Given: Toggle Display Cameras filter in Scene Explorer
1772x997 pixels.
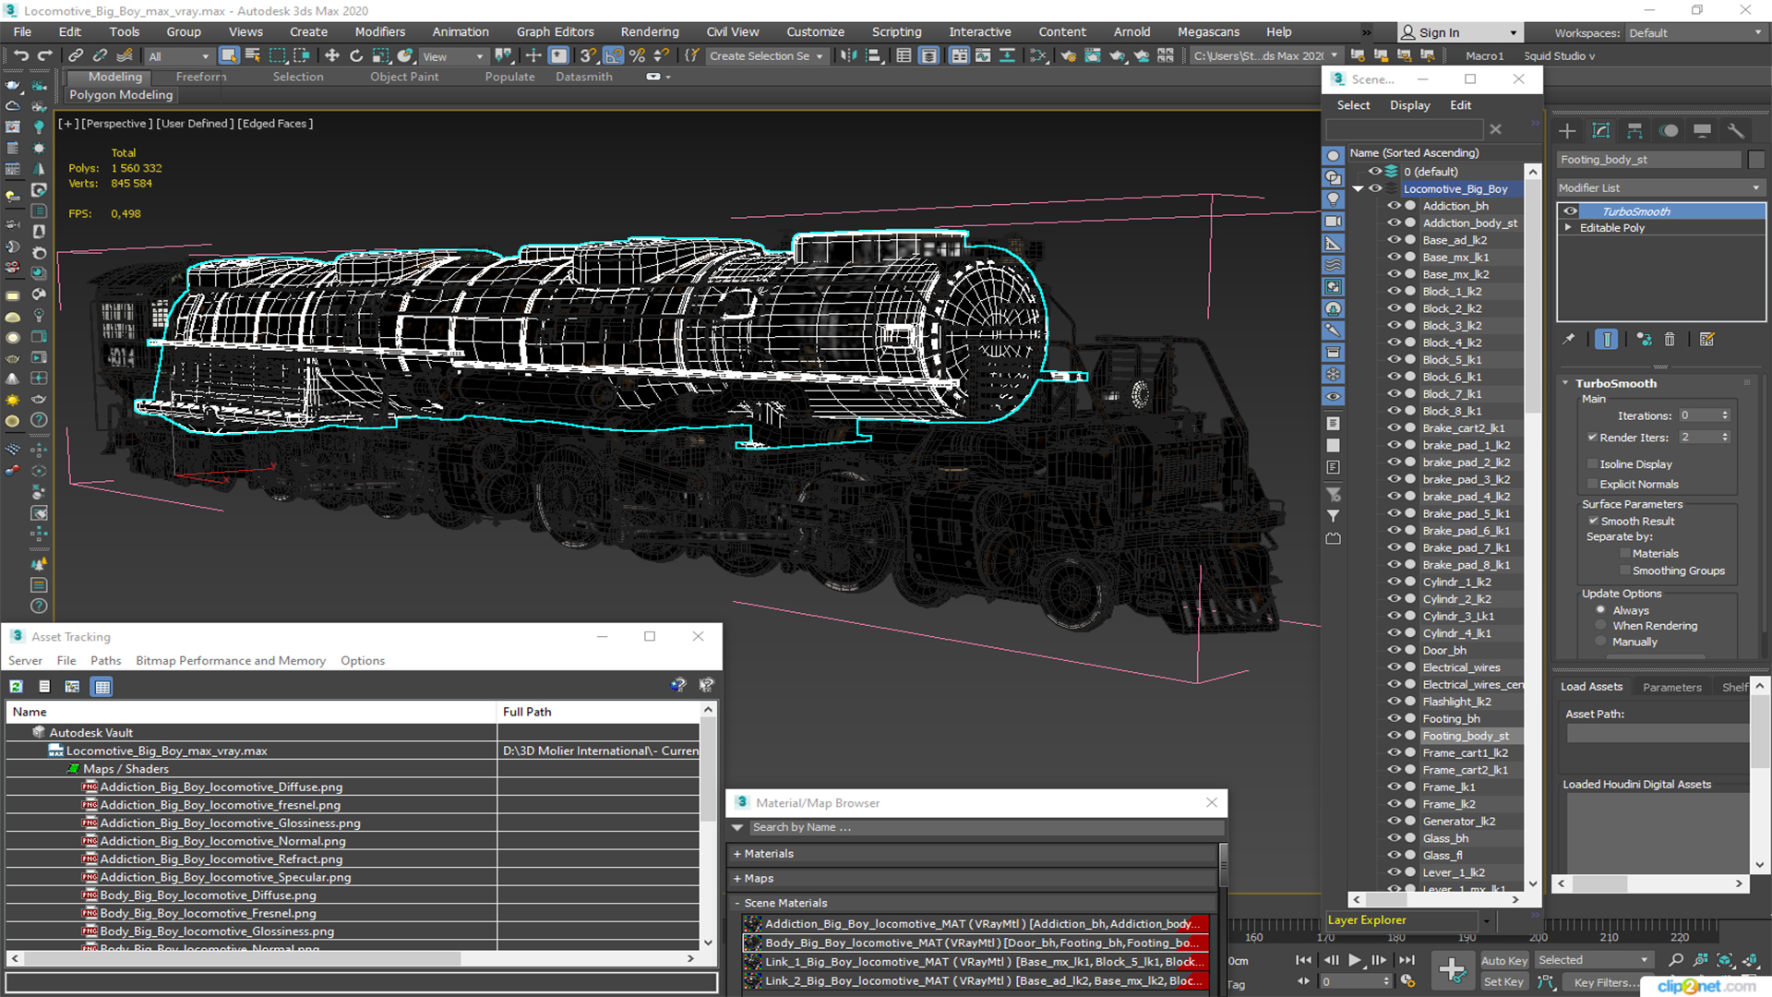Looking at the screenshot, I should tap(1333, 222).
